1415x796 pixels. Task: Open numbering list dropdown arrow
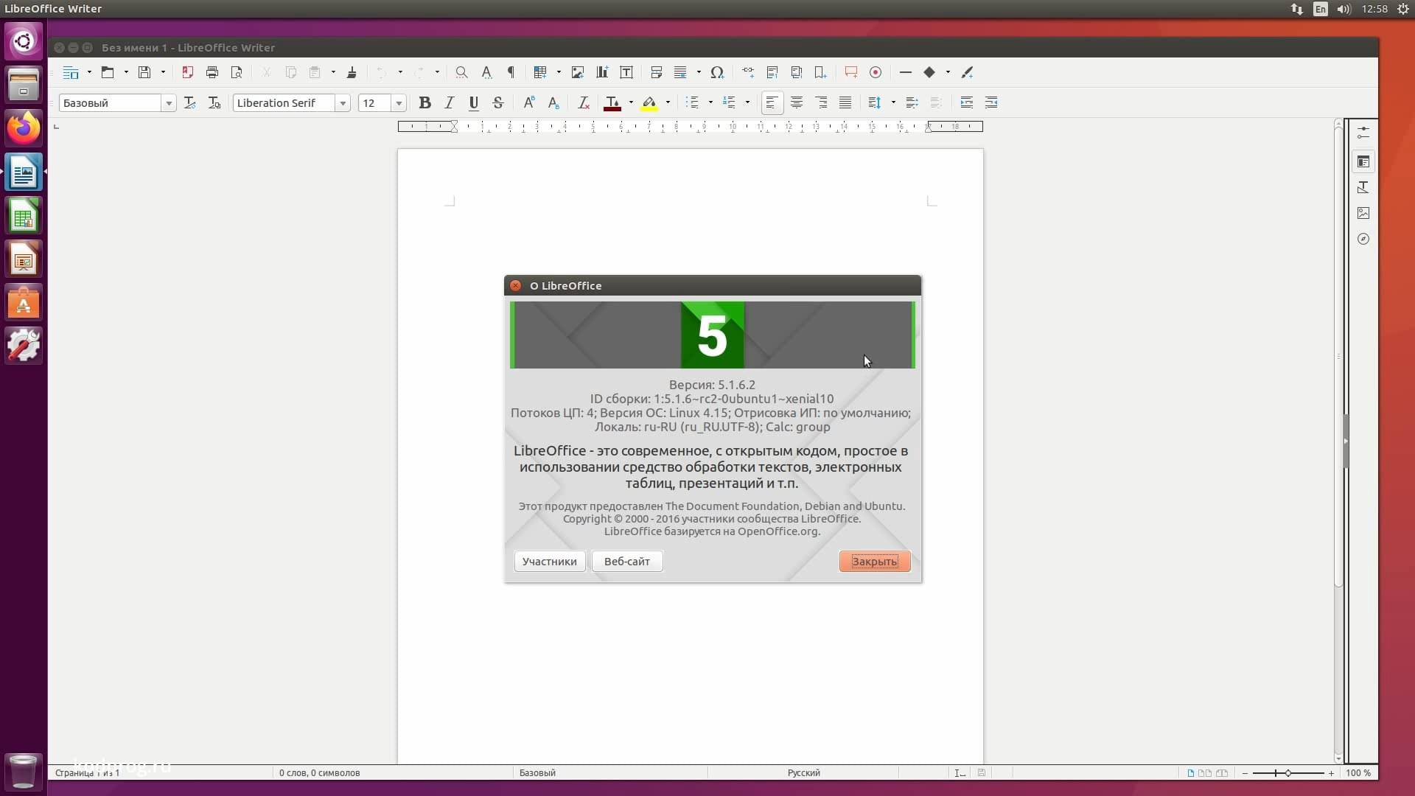pos(747,103)
